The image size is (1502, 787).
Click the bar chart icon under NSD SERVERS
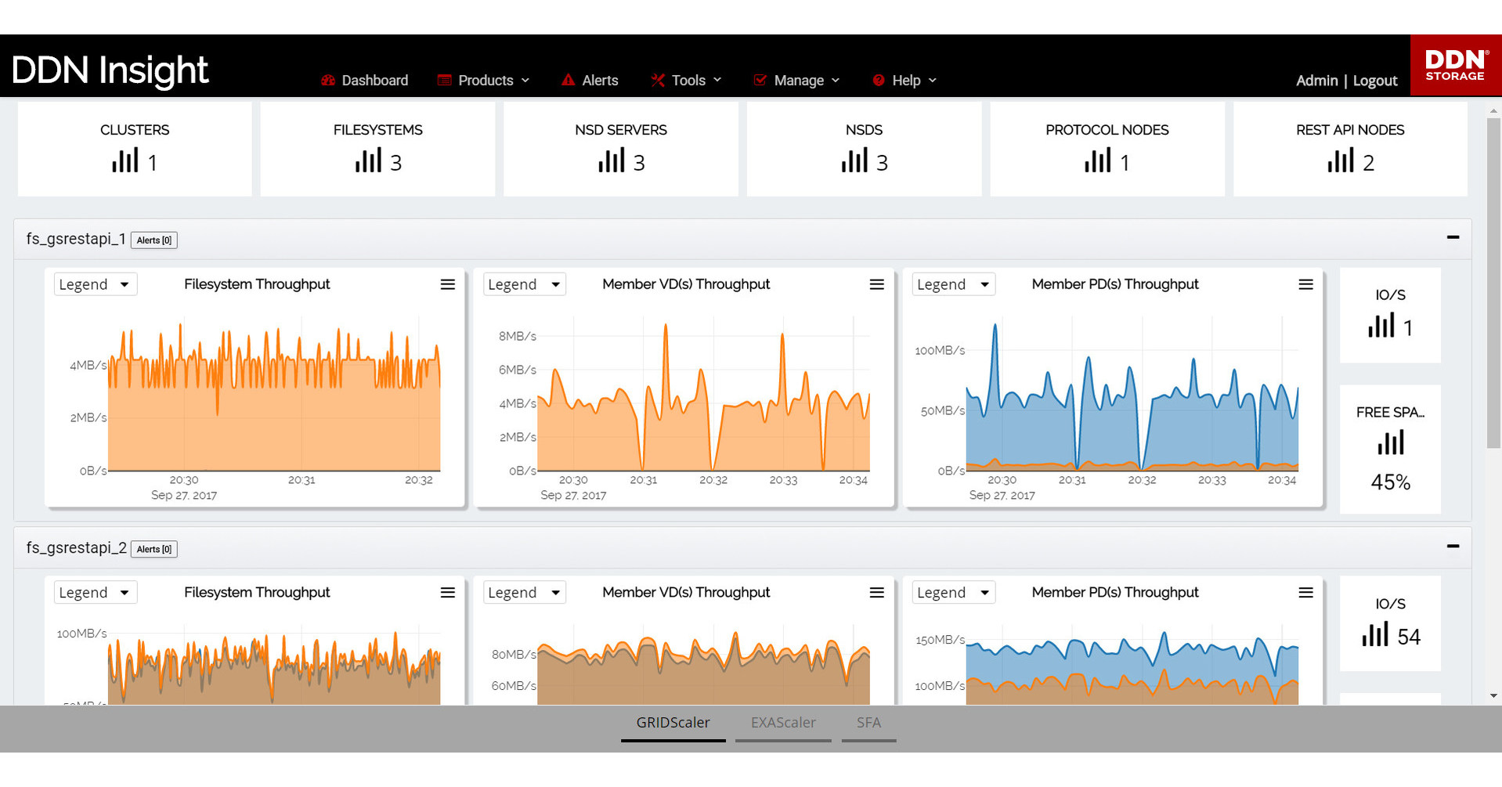(611, 161)
